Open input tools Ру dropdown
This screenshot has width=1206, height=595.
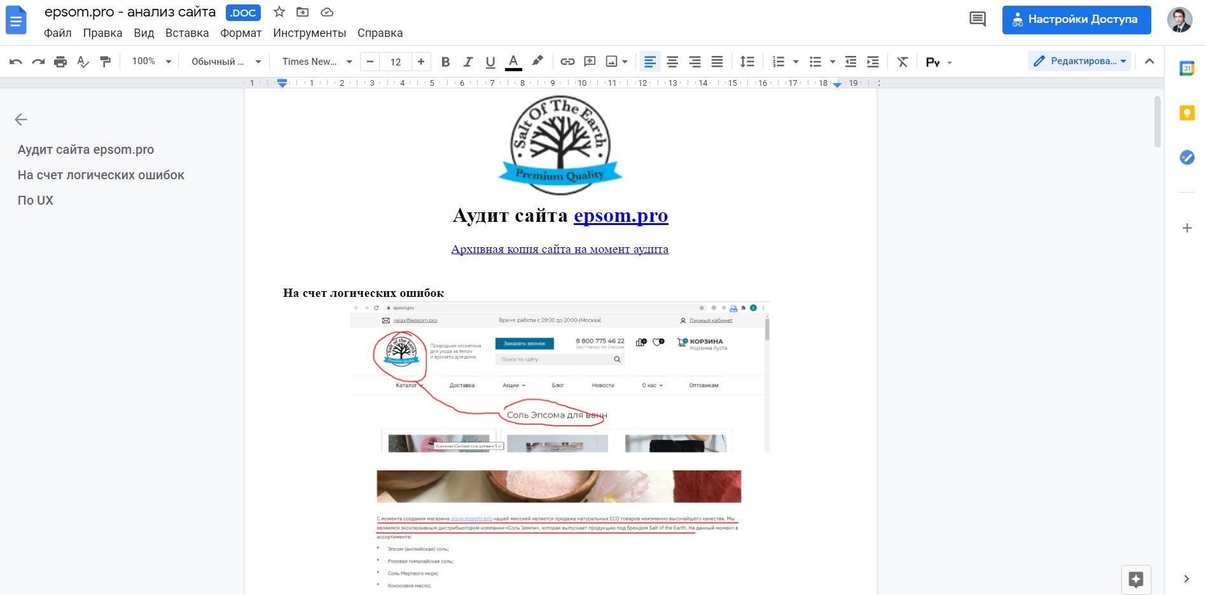pos(939,62)
